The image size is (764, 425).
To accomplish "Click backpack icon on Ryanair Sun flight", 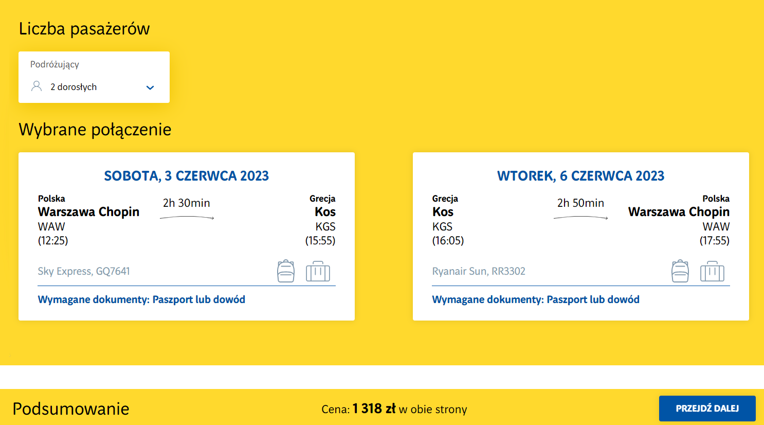I will (680, 271).
